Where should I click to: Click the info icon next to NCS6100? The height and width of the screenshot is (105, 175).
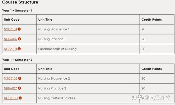pos(20,98)
